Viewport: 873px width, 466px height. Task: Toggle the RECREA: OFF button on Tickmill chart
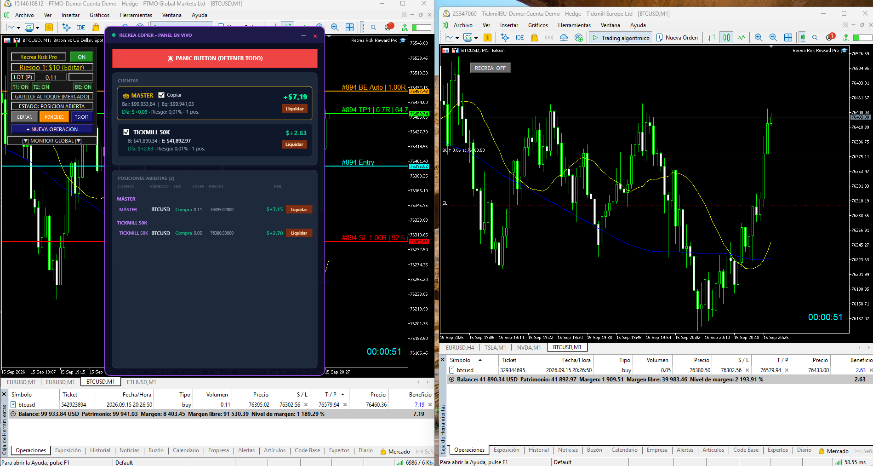coord(490,68)
